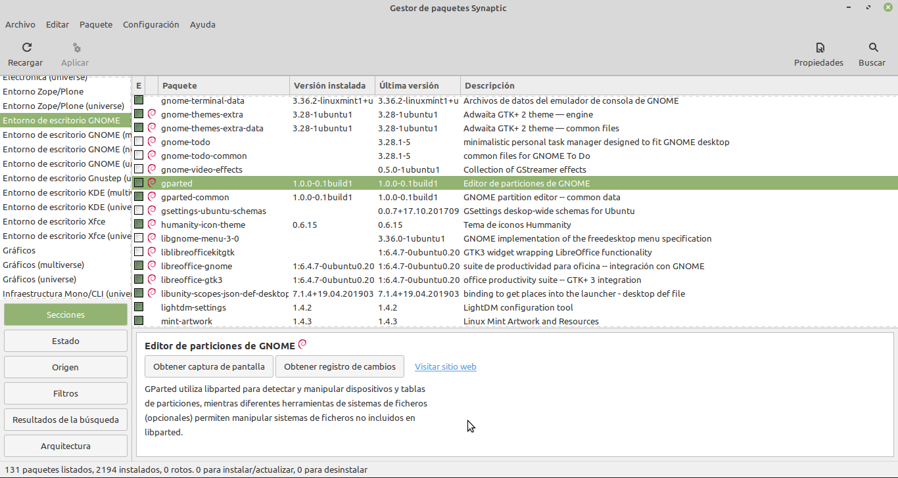This screenshot has width=898, height=478.
Task: Open the Buscar search tool
Action: tap(872, 54)
